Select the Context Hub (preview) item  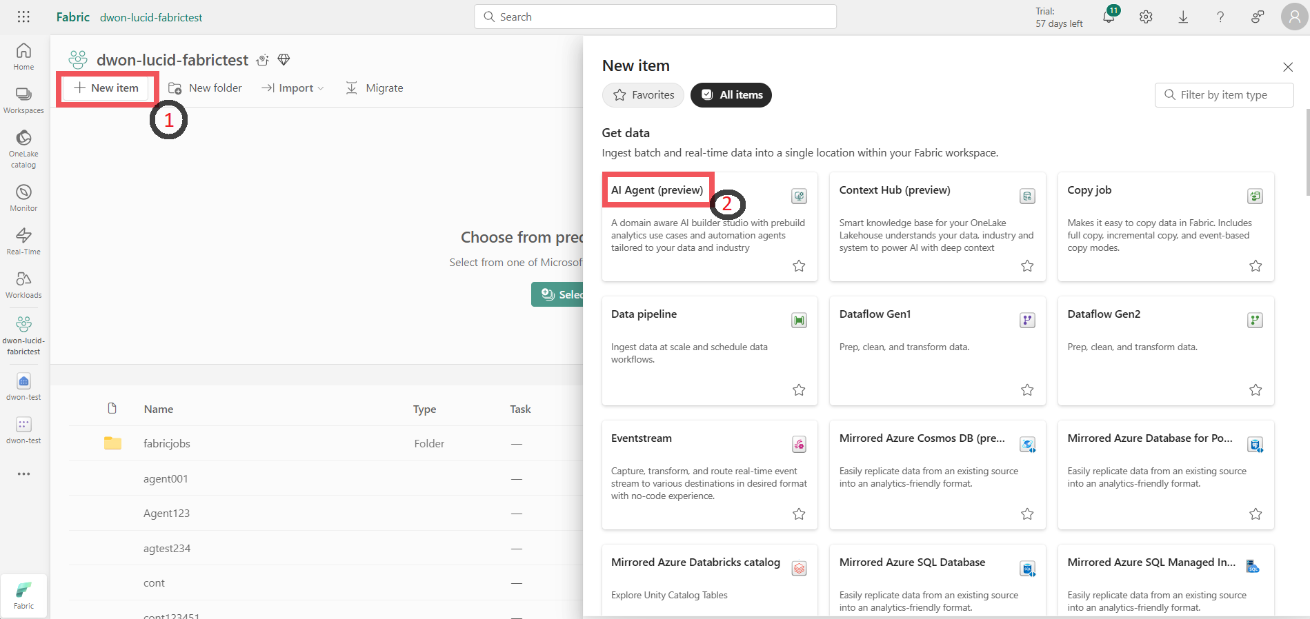pyautogui.click(x=937, y=226)
